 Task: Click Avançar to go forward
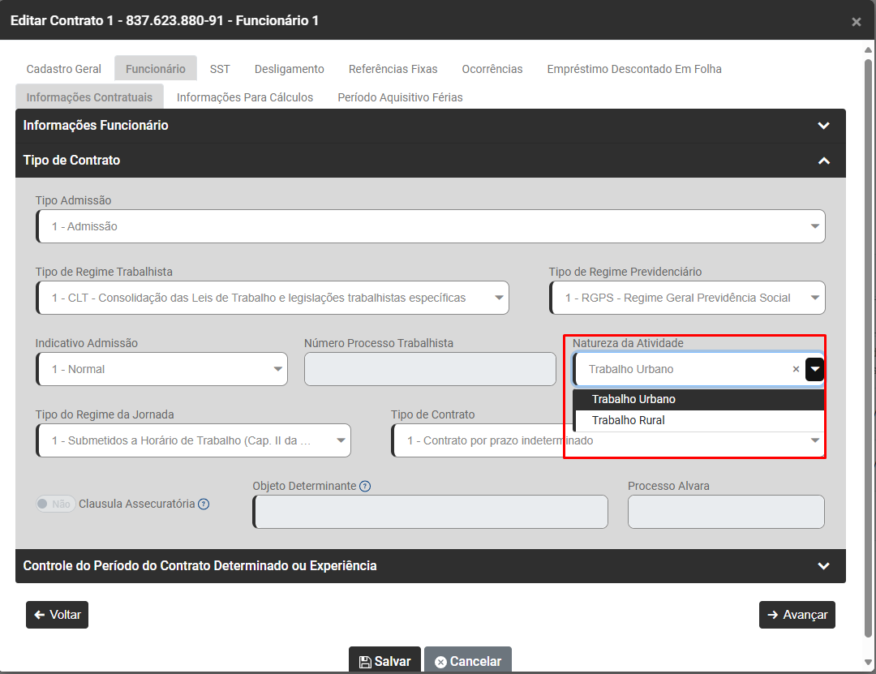point(797,615)
